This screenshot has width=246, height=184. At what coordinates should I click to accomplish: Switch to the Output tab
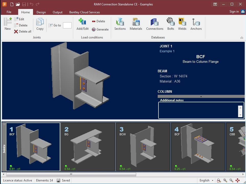pos(58,12)
